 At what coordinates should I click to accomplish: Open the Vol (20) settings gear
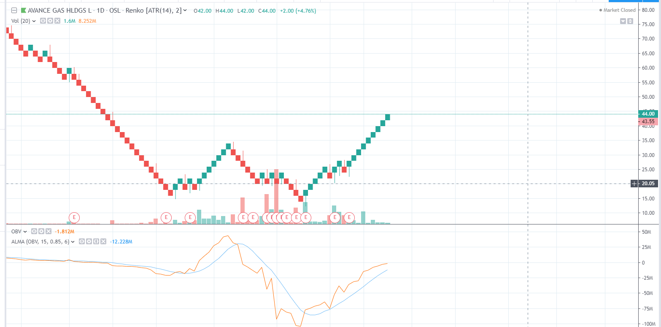(50, 21)
